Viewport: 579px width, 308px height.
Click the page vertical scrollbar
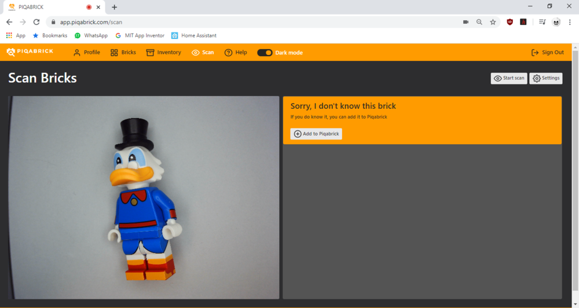tap(576, 170)
